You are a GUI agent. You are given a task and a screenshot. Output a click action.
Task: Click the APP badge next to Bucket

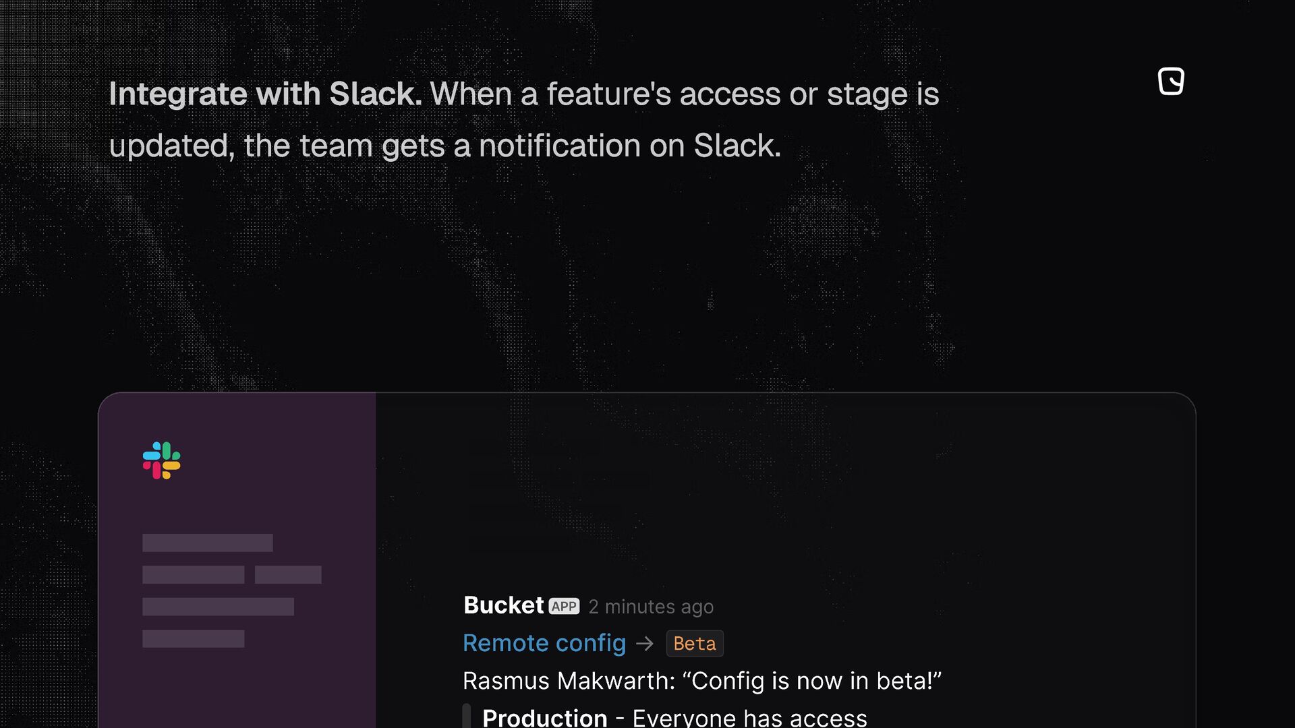click(x=564, y=606)
